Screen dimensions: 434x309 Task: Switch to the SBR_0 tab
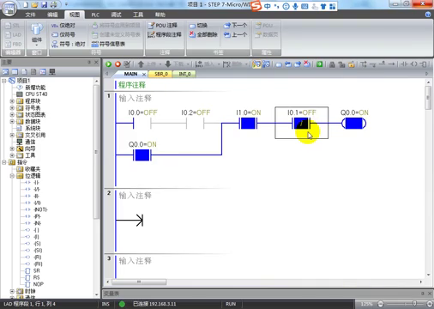161,74
